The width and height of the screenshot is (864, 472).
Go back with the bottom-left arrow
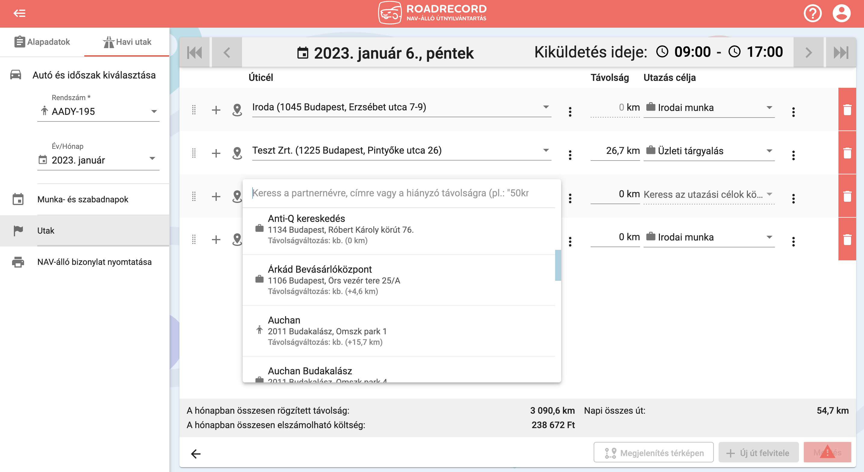196,454
